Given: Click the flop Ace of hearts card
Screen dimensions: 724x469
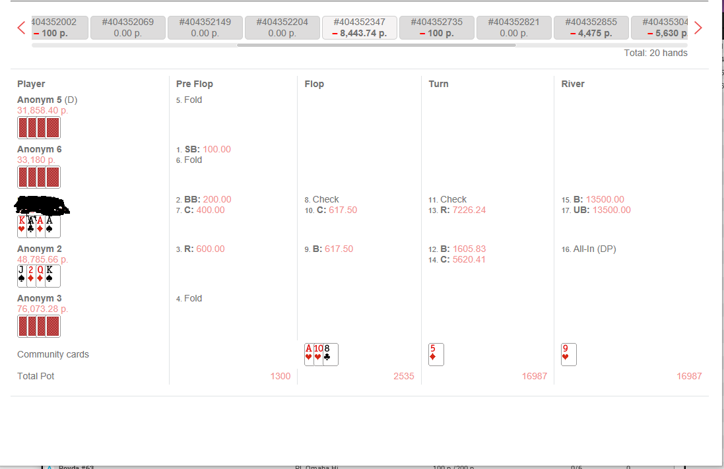Looking at the screenshot, I should (x=309, y=354).
